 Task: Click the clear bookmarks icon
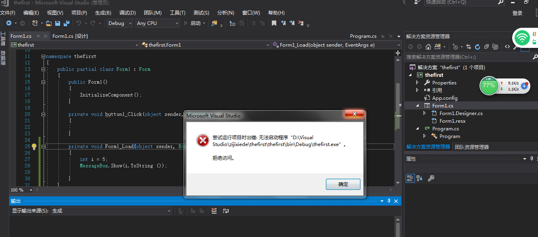click(x=301, y=23)
